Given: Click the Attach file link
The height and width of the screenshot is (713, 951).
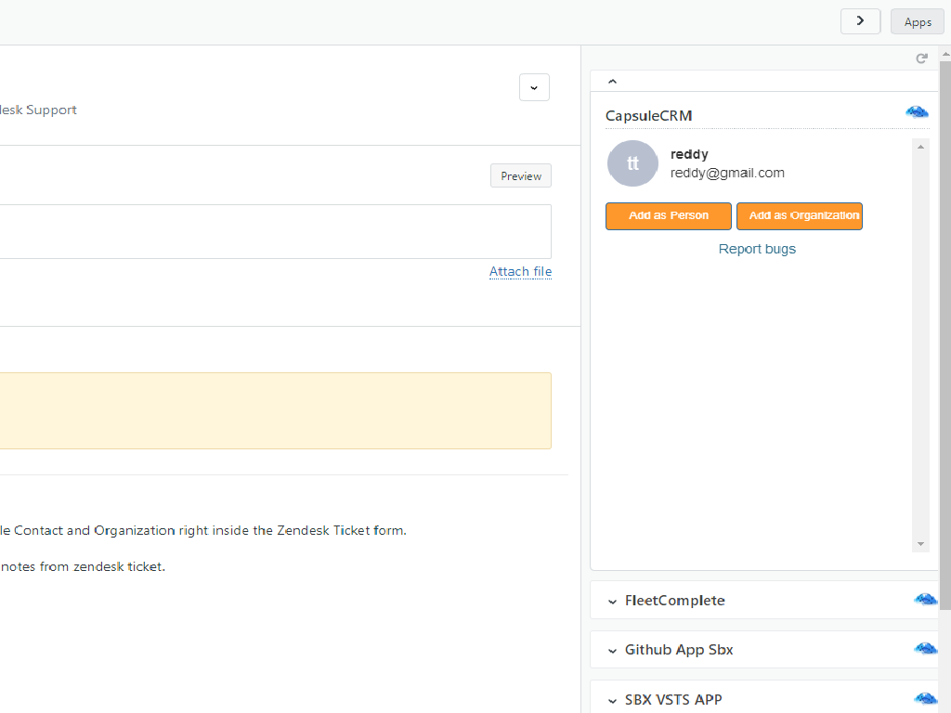Looking at the screenshot, I should click(x=520, y=271).
